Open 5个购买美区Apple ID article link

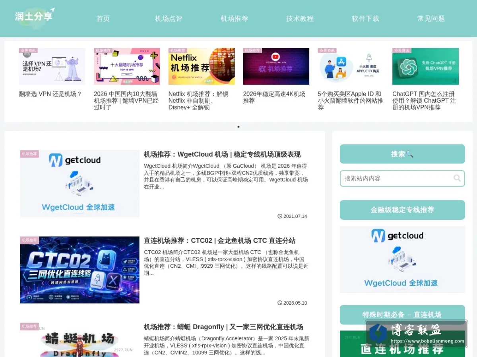point(351,100)
